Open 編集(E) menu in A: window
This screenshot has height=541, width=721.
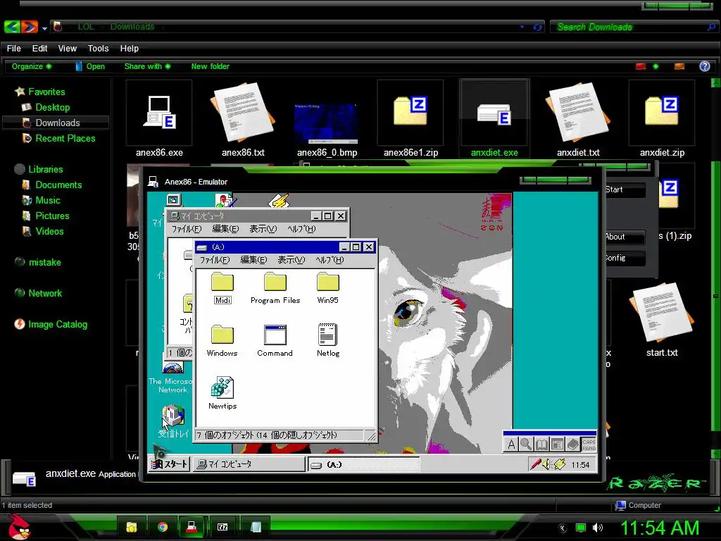click(253, 260)
